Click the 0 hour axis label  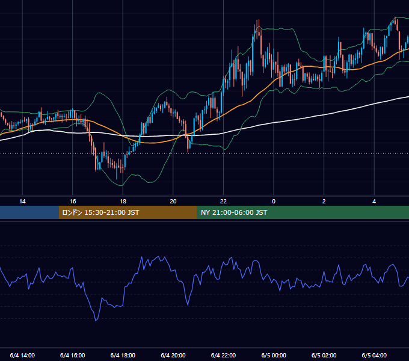(x=274, y=202)
